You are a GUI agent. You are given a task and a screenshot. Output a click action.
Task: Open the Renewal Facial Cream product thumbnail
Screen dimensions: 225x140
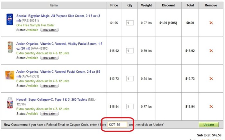[10, 75]
